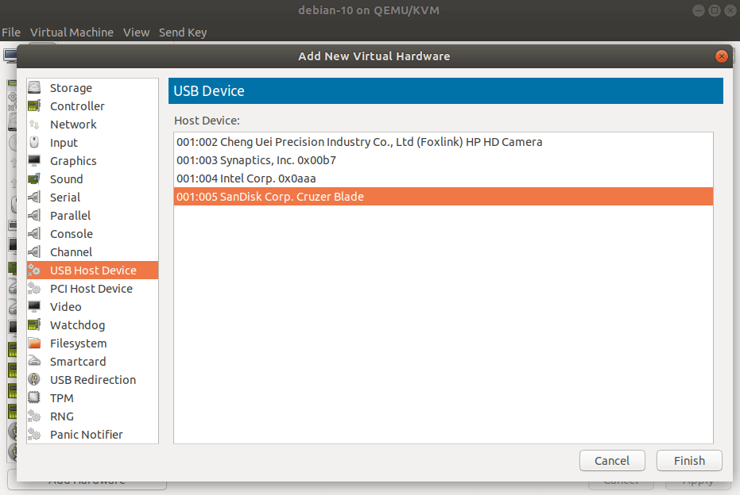Select Controller hardware type
This screenshot has width=740, height=495.
click(x=92, y=106)
